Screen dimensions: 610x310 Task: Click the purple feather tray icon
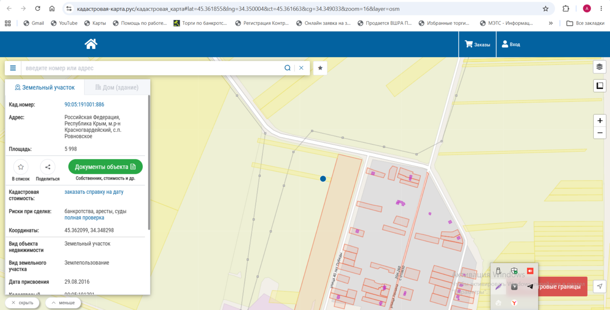(498, 287)
